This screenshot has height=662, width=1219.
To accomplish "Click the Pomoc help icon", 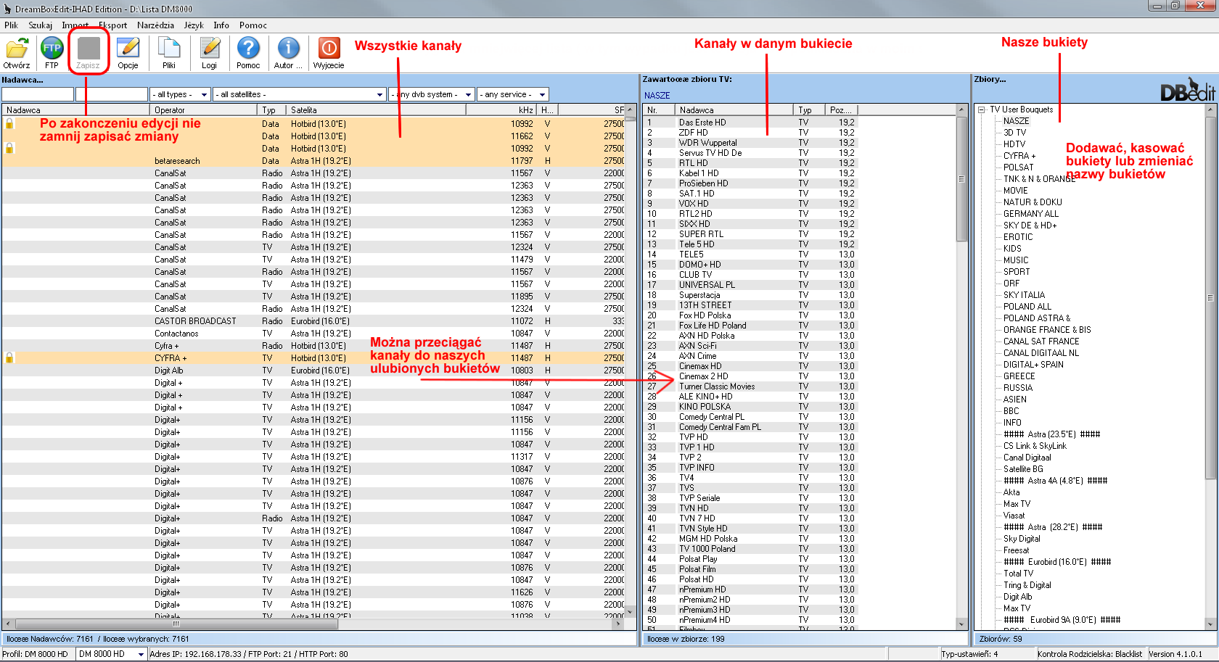I will (248, 49).
